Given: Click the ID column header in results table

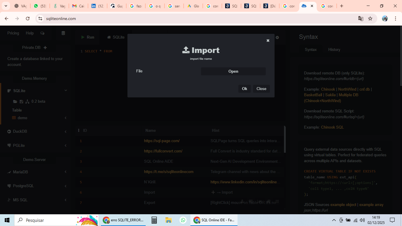Looking at the screenshot, I should (85, 130).
